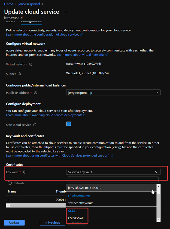Click the 909011 thumbprint cell
Image resolution: width=170 pixels, height=229 pixels.
(x=61, y=200)
